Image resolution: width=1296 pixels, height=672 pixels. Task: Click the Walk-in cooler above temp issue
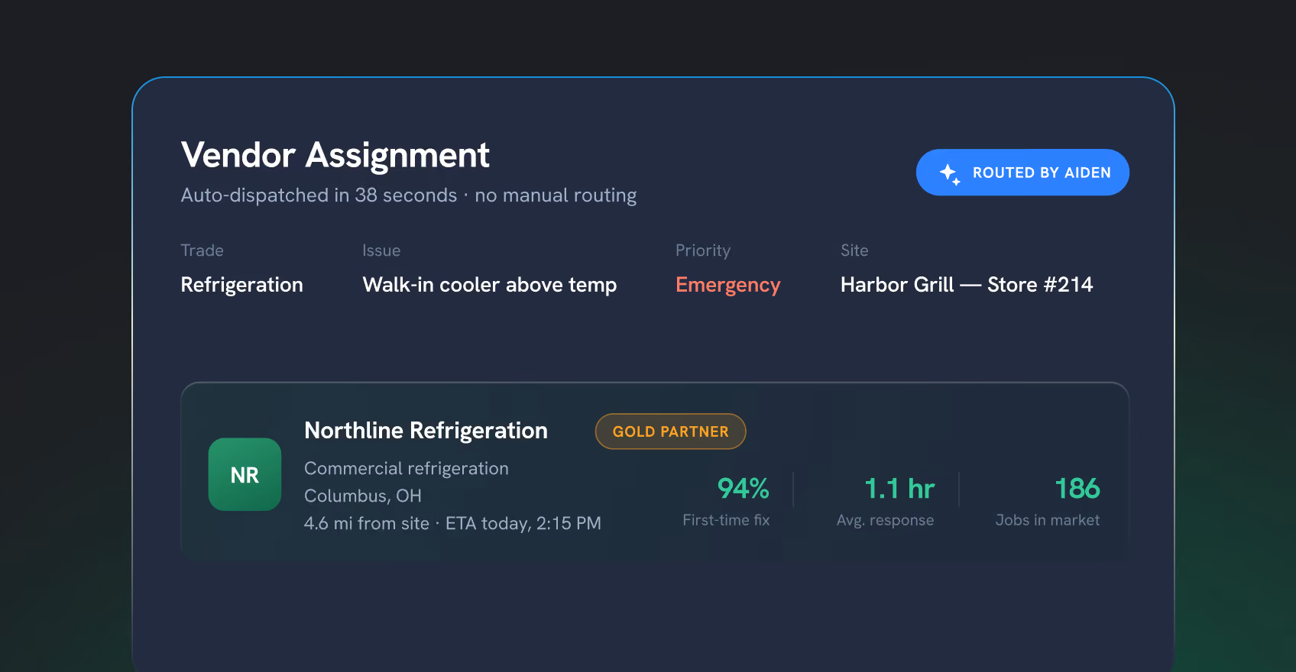point(490,285)
